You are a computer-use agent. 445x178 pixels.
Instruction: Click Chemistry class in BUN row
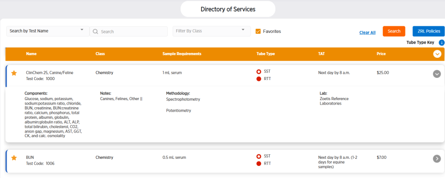click(x=105, y=157)
